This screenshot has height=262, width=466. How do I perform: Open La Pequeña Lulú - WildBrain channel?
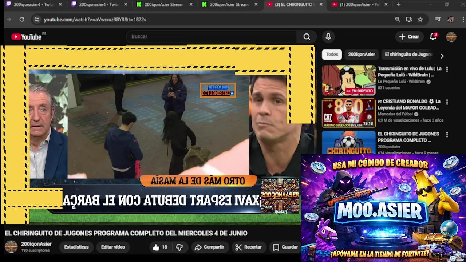point(401,82)
